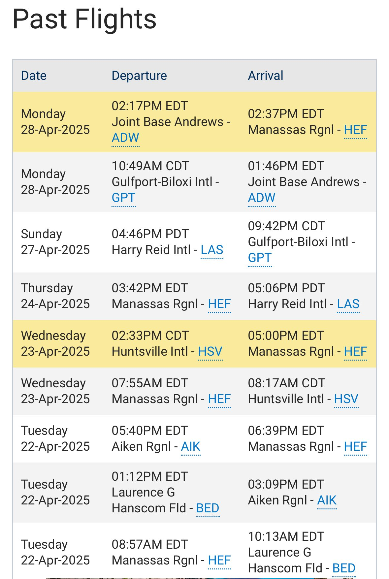
Task: Open HEF link in 06:39PM EDT arrival
Action: [355, 446]
